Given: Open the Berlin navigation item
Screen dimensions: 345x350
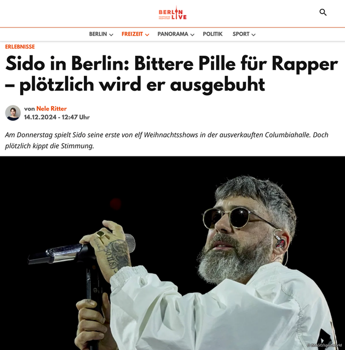Looking at the screenshot, I should pos(98,34).
